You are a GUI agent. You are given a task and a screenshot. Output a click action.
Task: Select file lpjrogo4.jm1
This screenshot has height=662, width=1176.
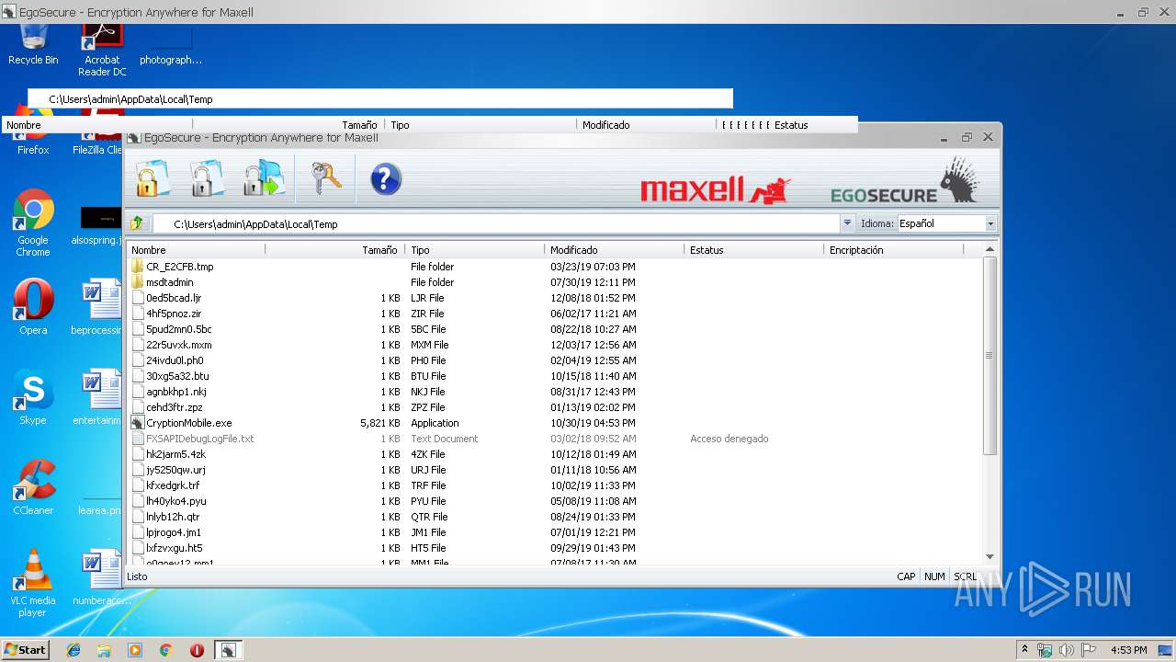tap(174, 532)
